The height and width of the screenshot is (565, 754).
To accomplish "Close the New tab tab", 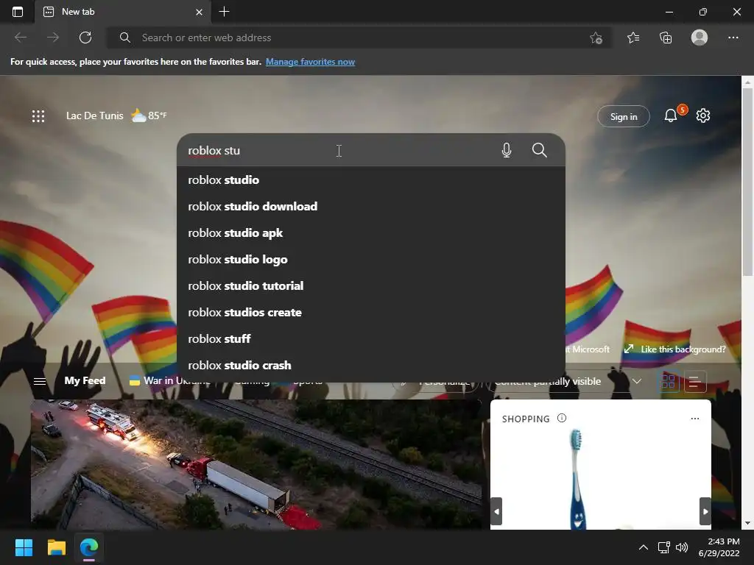I will [199, 12].
